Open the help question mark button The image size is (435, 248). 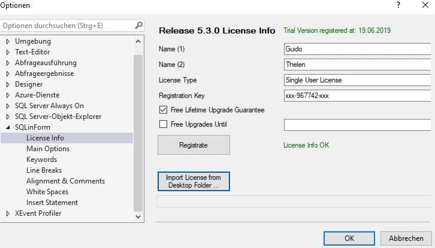click(x=398, y=5)
